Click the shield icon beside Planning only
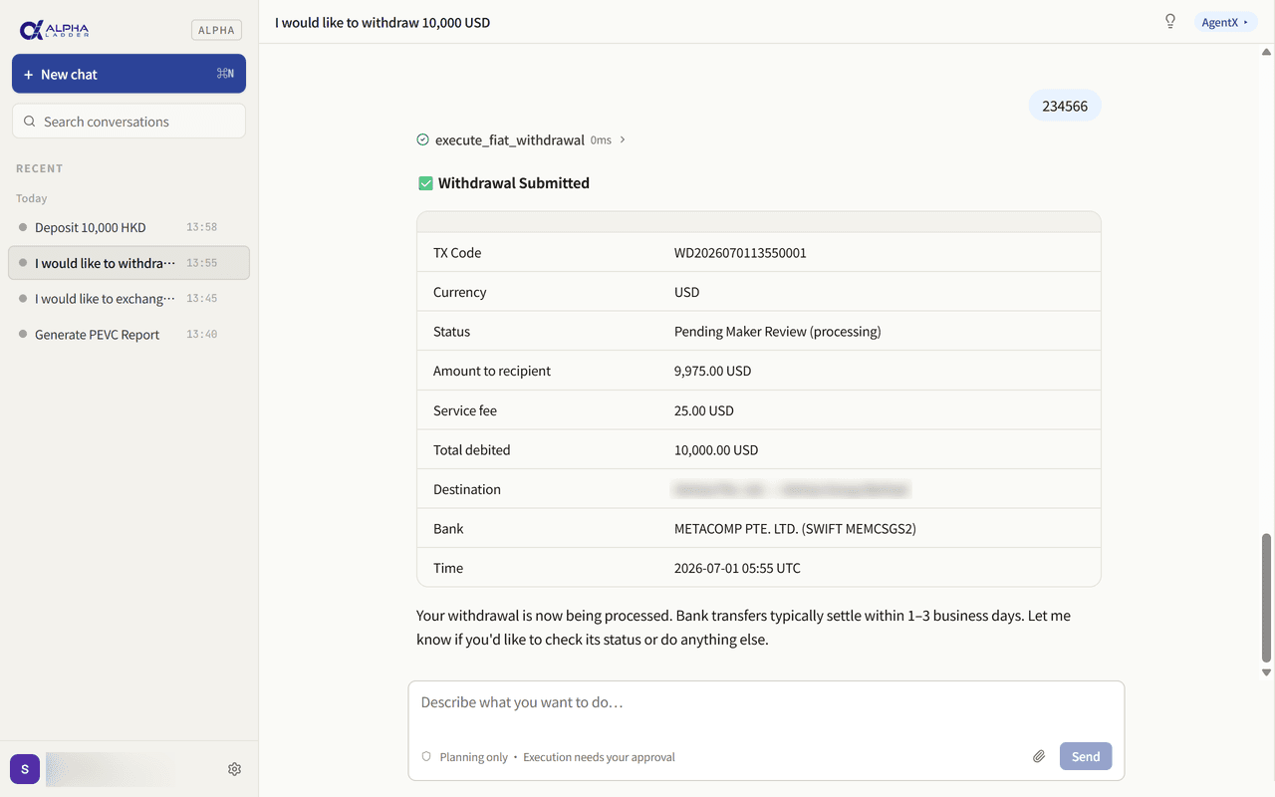Viewport: 1275px width, 797px height. pyautogui.click(x=426, y=757)
